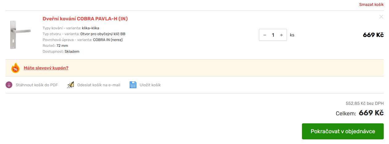Click the Odeslat košík na e-mail text
Image resolution: width=389 pixels, height=144 pixels.
[x=99, y=85]
